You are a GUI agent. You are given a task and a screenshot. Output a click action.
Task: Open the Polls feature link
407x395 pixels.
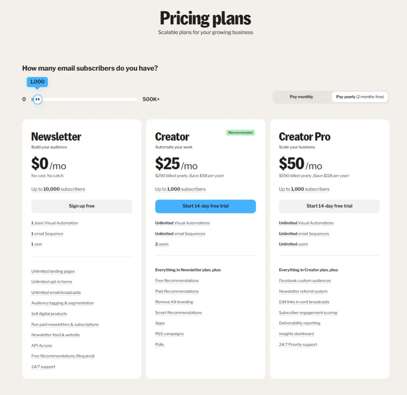coord(159,344)
